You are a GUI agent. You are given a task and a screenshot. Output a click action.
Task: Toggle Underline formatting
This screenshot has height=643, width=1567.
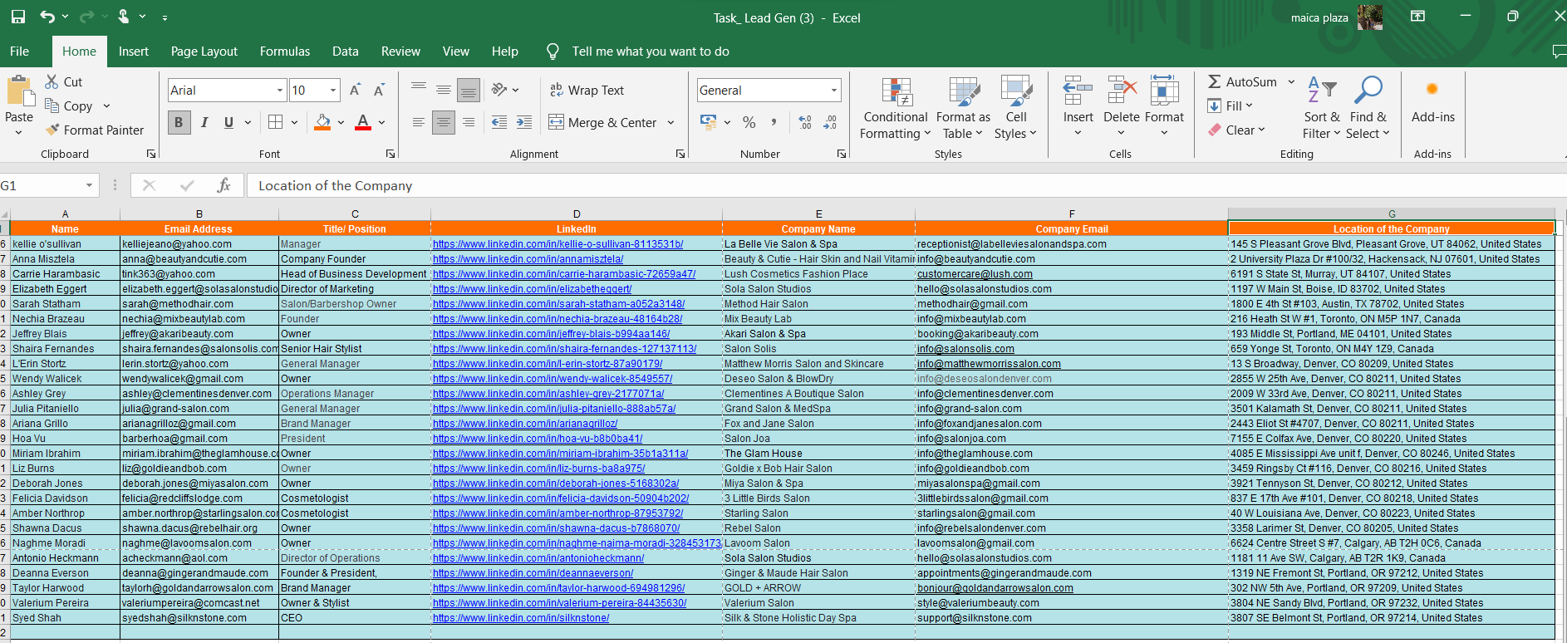click(x=228, y=122)
